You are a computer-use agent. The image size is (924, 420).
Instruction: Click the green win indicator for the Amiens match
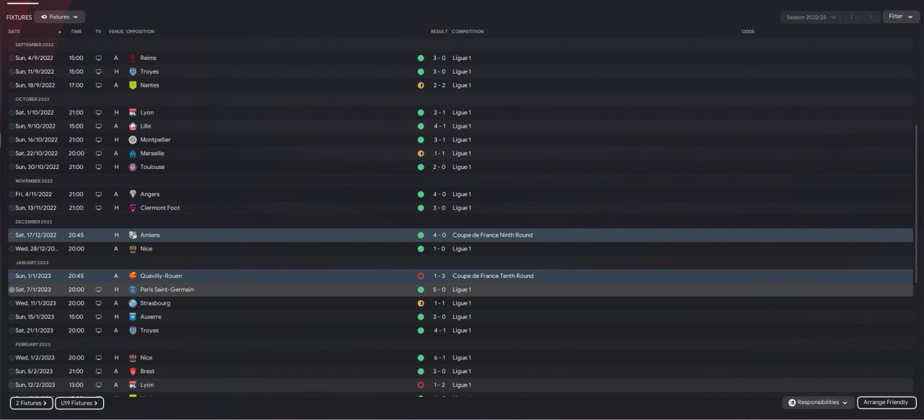tap(420, 235)
